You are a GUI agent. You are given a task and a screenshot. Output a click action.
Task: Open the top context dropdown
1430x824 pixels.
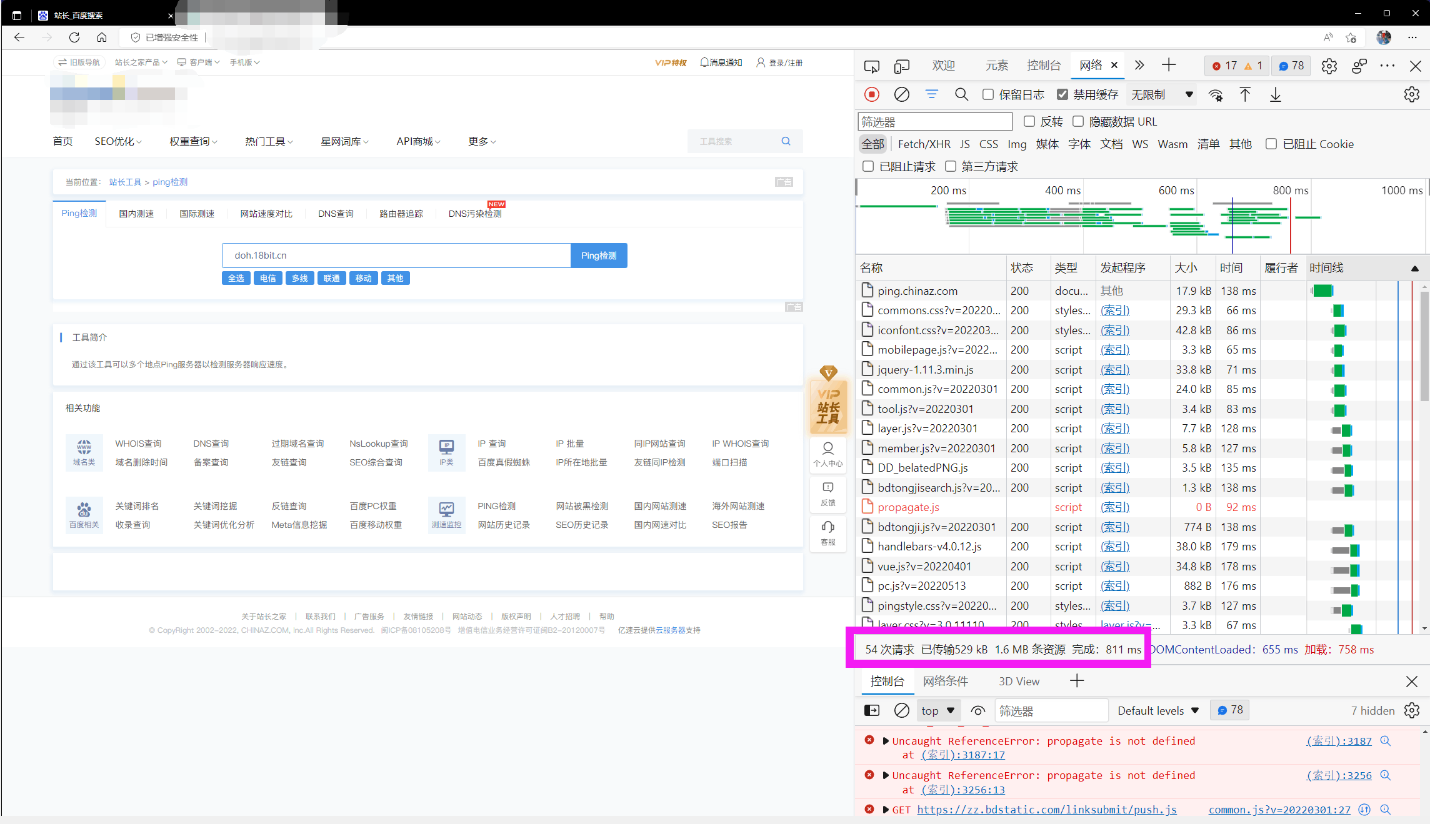[937, 711]
